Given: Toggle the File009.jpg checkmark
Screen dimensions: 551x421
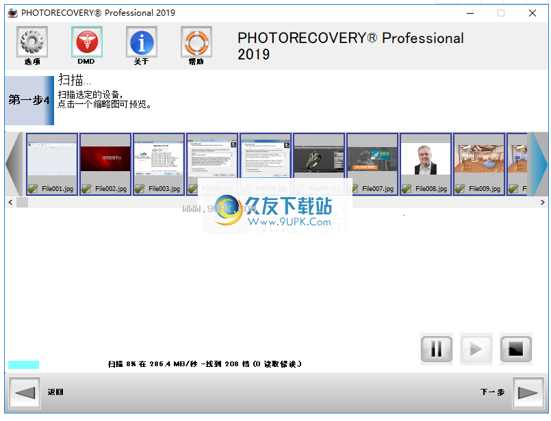Looking at the screenshot, I should point(460,189).
